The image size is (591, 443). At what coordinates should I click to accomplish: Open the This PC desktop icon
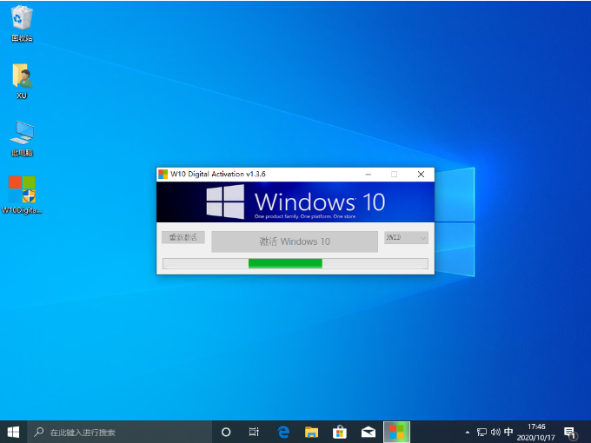coord(22,135)
